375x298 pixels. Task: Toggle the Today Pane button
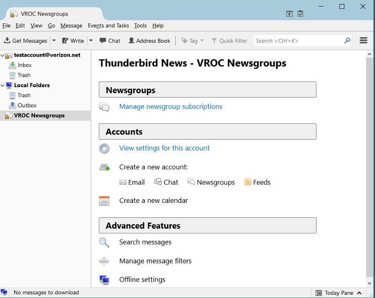[338, 293]
